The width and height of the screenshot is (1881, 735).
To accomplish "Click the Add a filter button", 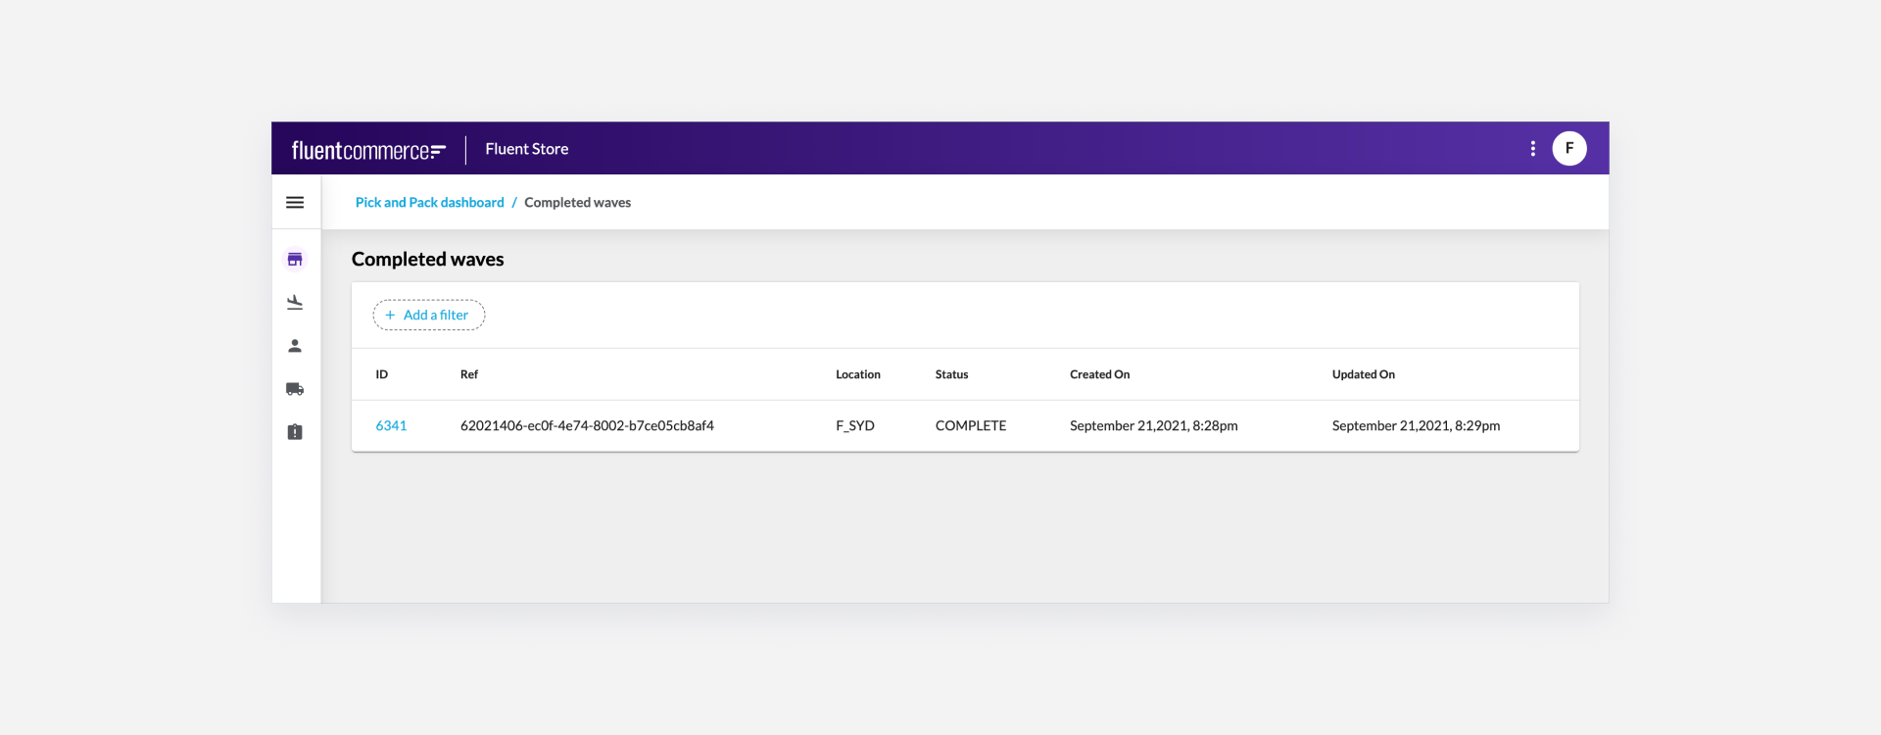I will [429, 316].
